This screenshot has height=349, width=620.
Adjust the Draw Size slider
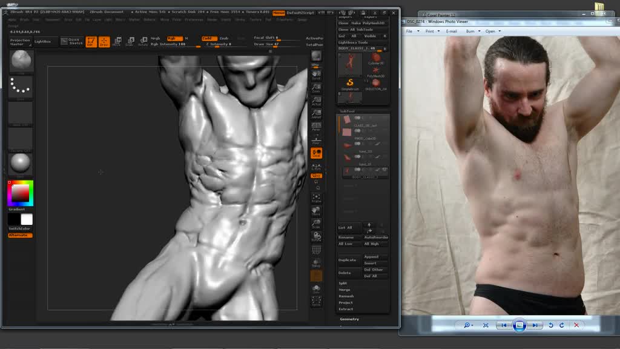277,44
